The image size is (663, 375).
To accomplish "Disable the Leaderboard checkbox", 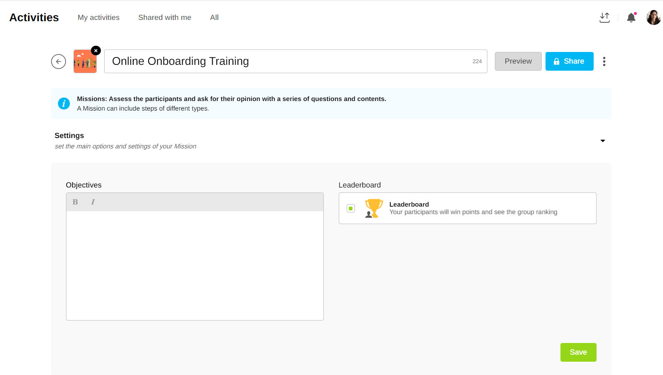I will pos(351,208).
